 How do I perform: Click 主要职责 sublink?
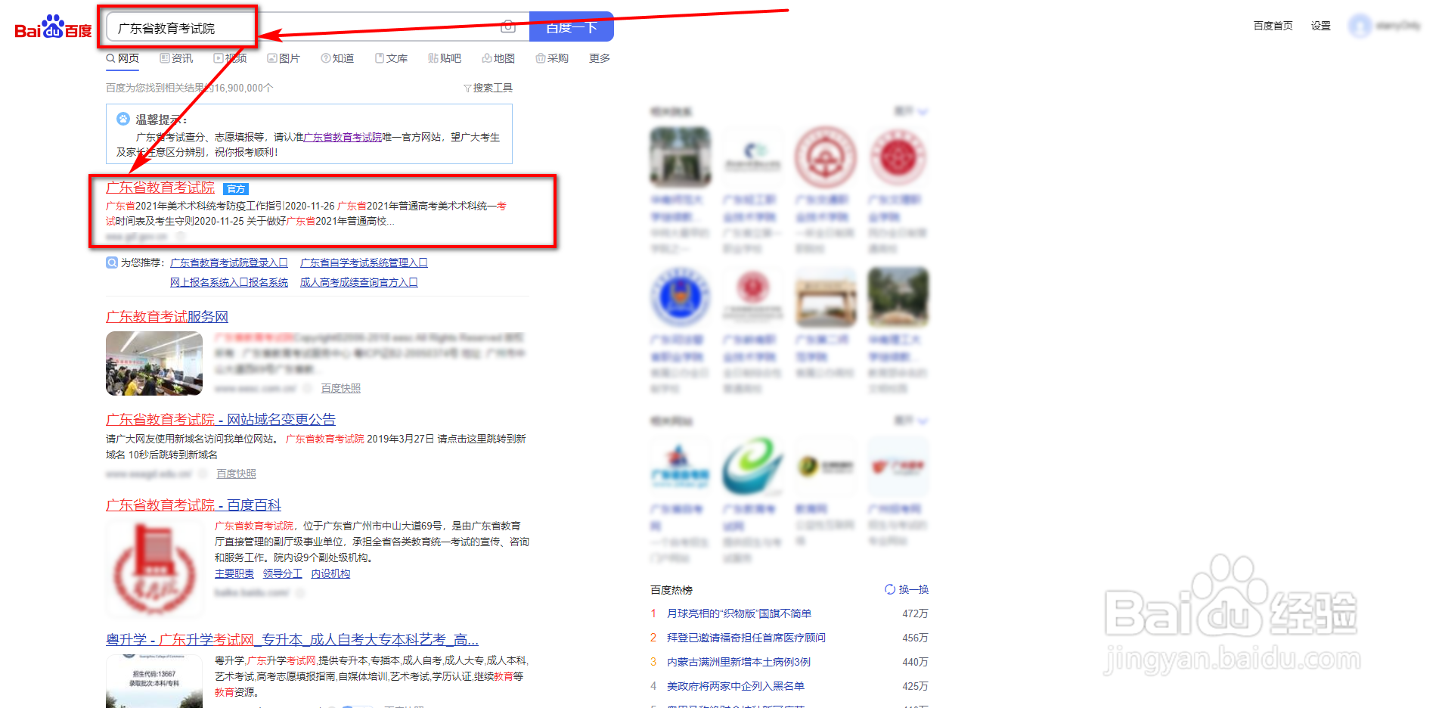[234, 573]
